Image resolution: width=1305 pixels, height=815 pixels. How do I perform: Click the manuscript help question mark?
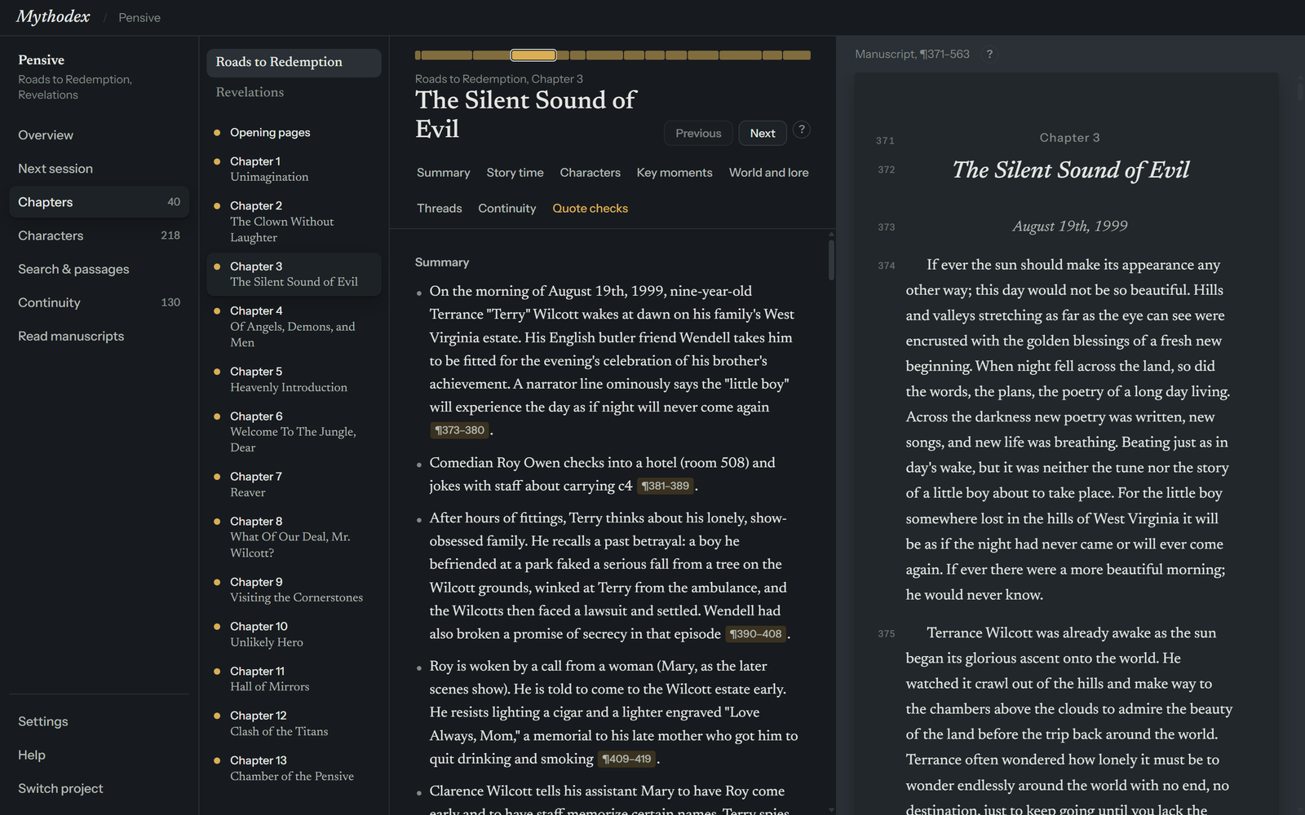989,54
